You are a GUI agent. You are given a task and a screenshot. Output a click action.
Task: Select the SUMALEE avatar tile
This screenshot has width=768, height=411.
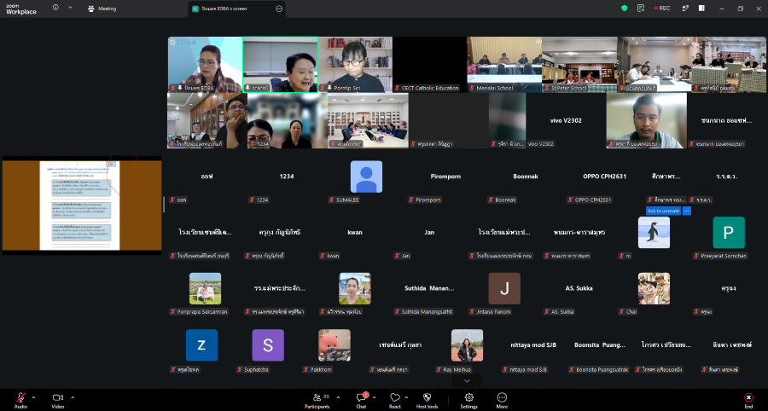coord(366,177)
